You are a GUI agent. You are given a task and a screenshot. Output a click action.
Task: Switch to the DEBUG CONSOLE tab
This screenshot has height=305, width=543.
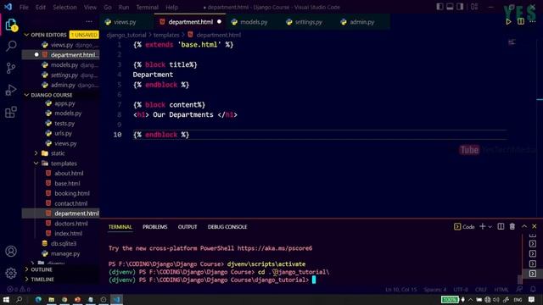coord(227,227)
